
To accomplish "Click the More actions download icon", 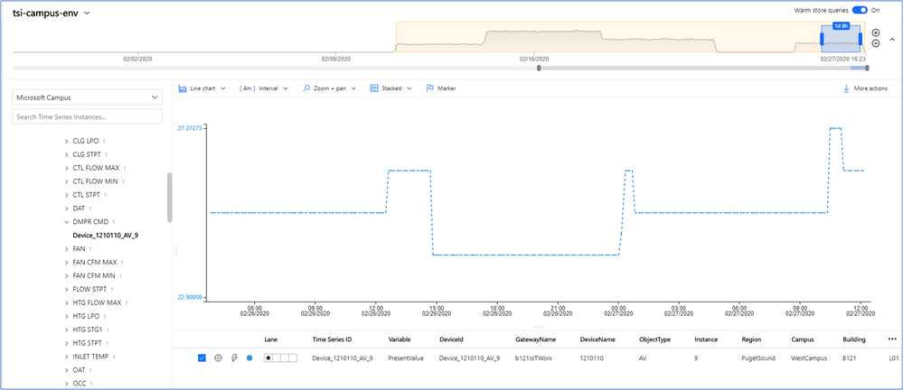I will (x=846, y=88).
